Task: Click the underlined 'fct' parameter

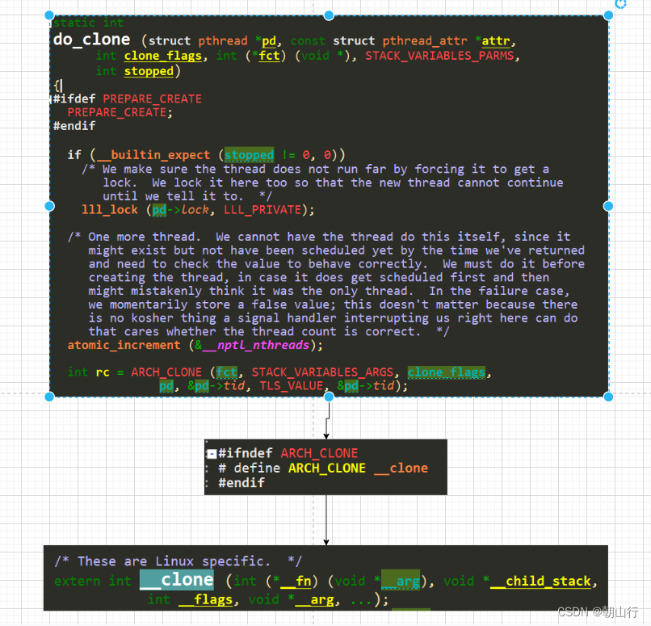Action: click(269, 56)
